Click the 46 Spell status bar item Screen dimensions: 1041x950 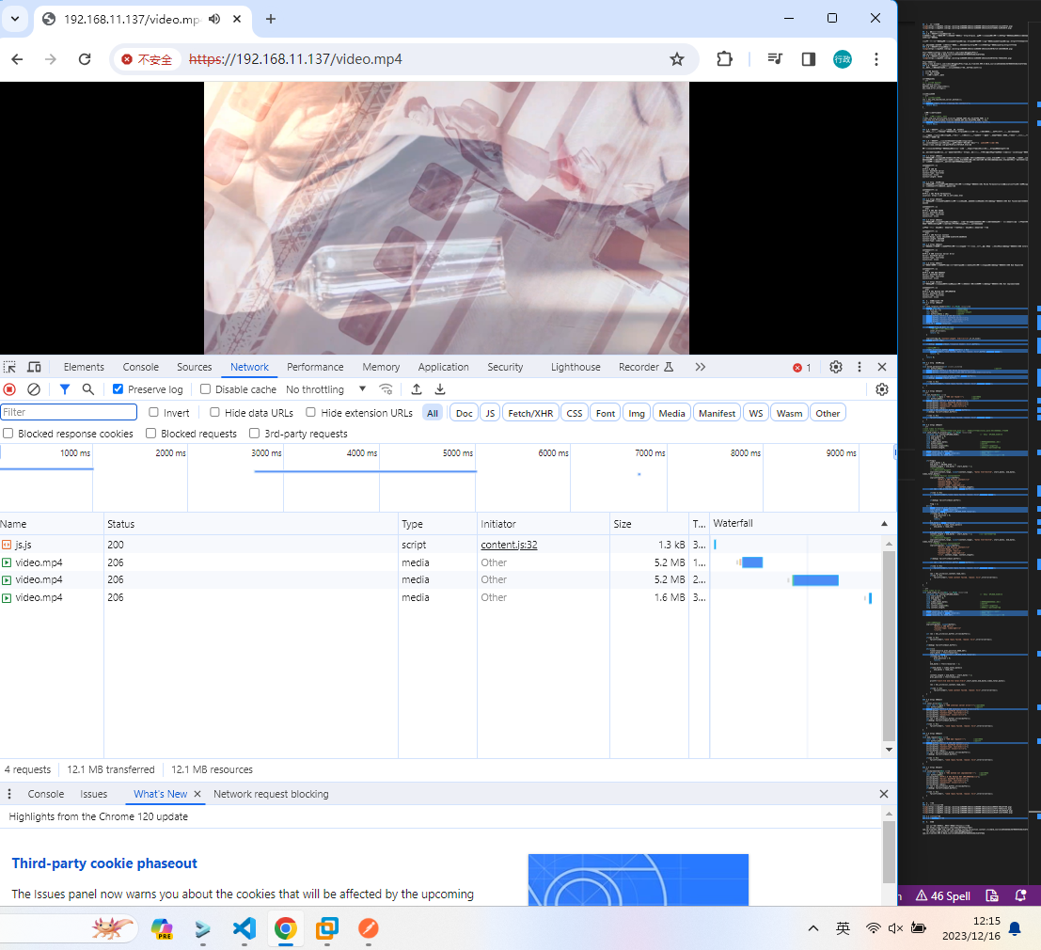943,895
